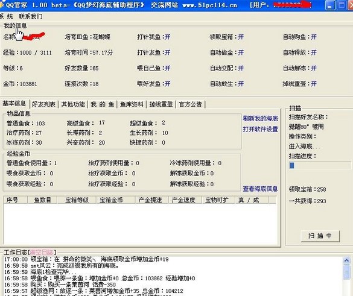This screenshot has width=353, height=296.
Task: Click 清空日誌 link in work log
Action: (42, 252)
